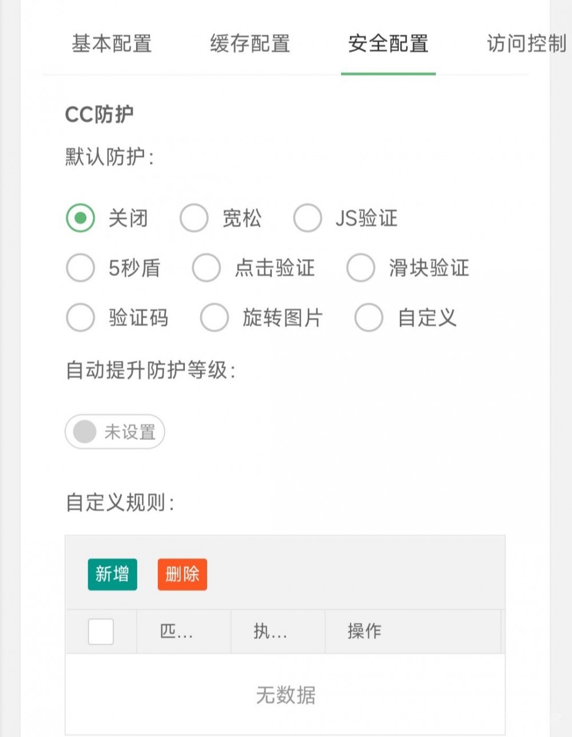572x737 pixels.
Task: Select 5秒盾 protection
Action: point(81,267)
